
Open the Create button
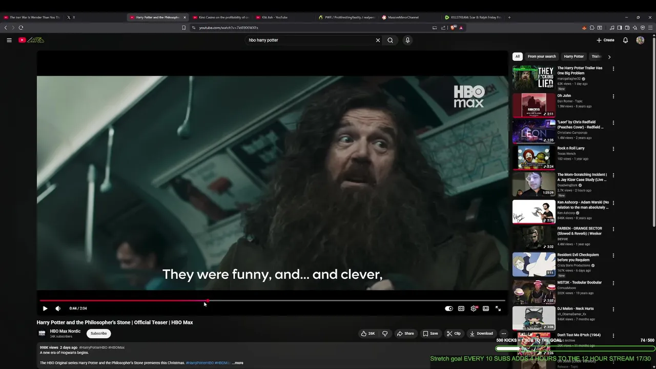[x=605, y=40]
